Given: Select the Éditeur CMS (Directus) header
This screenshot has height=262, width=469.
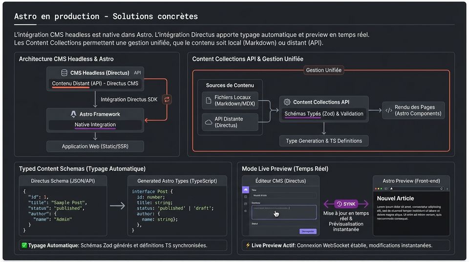Looking at the screenshot, I should [280, 181].
